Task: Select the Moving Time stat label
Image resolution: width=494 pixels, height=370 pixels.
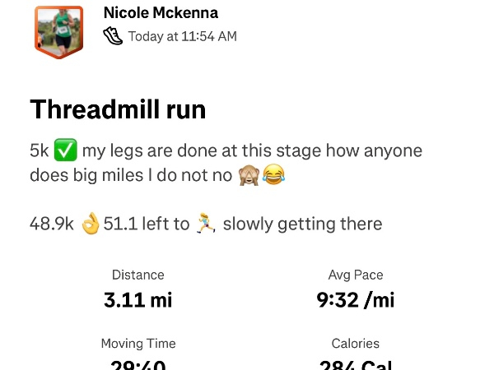Action: point(138,344)
